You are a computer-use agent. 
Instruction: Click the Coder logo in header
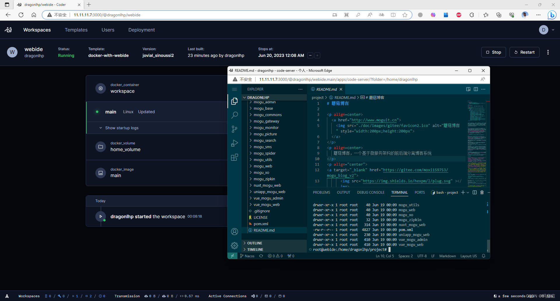pyautogui.click(x=8, y=30)
